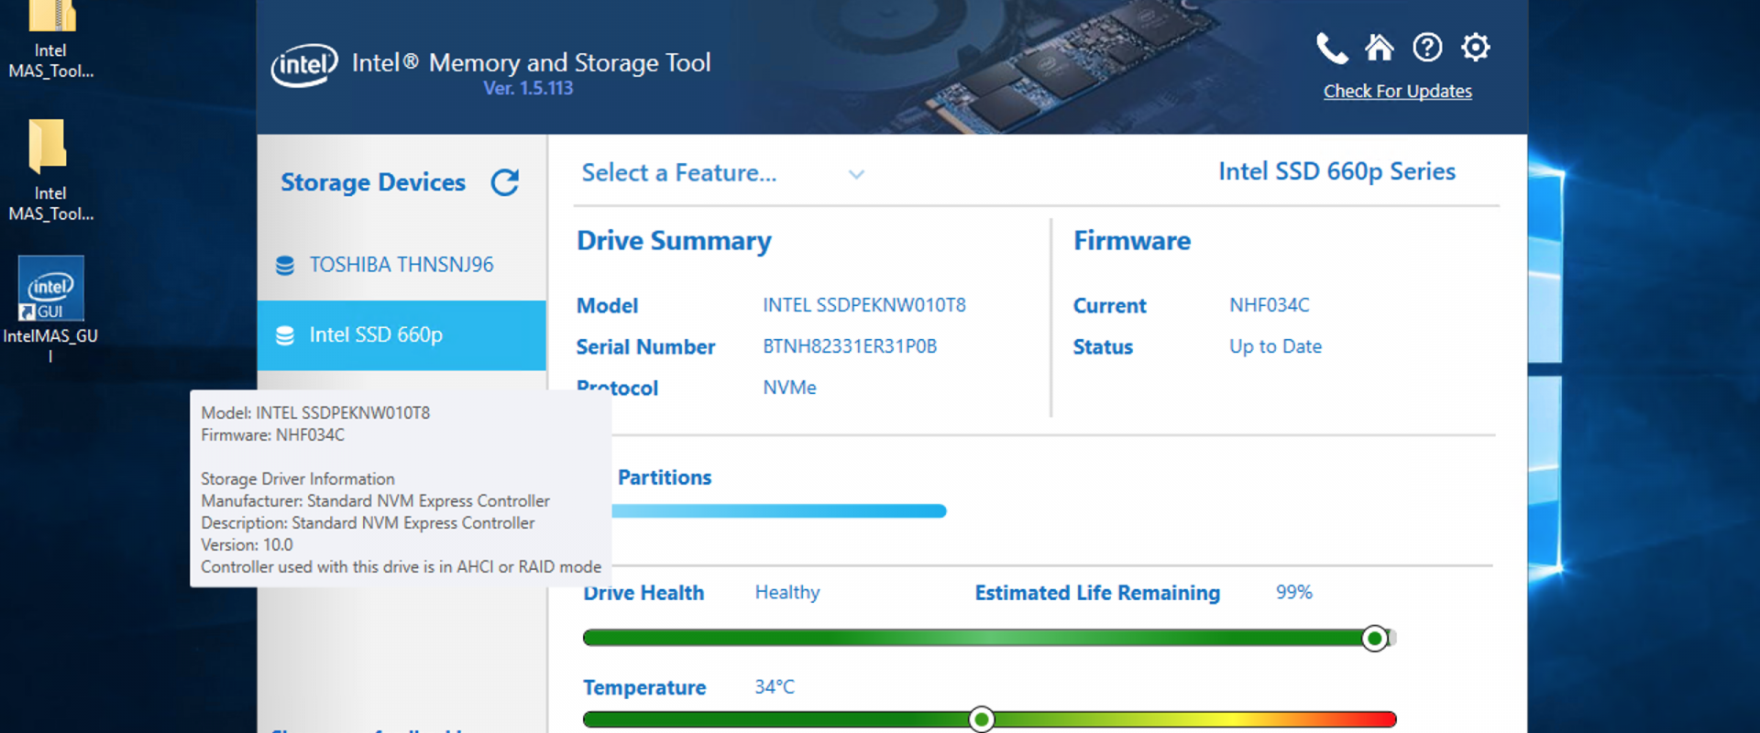Click the 99% life remaining value

click(x=1293, y=593)
